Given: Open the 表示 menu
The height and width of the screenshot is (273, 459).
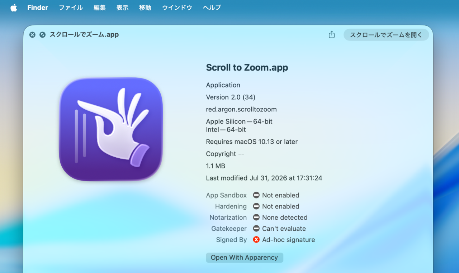Looking at the screenshot, I should (122, 8).
